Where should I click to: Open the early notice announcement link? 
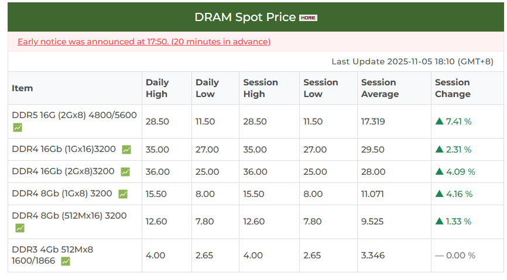pos(144,42)
